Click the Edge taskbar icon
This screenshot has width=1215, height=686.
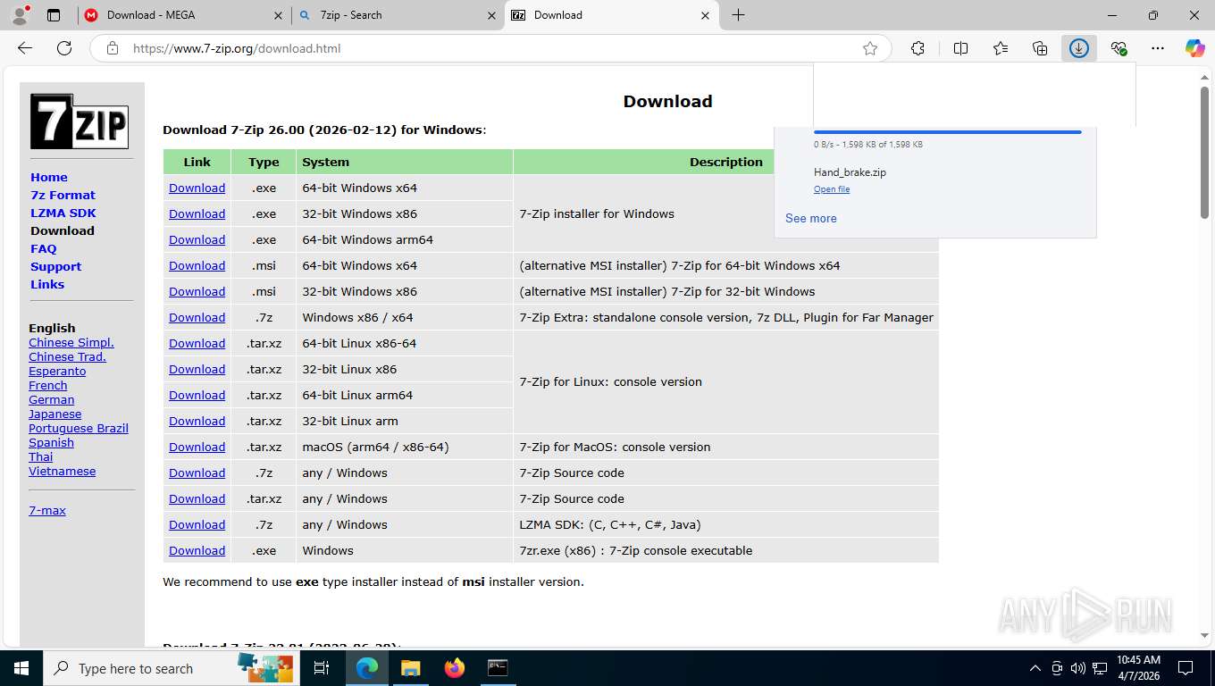pos(367,668)
